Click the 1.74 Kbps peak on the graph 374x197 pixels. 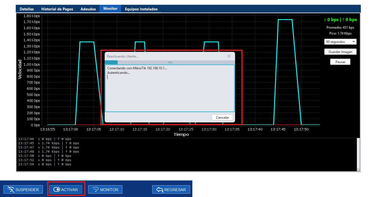pos(285,20)
